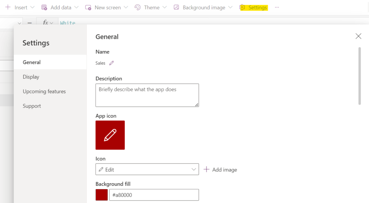Close the Settings dialog
The height and width of the screenshot is (203, 369).
pyautogui.click(x=359, y=36)
